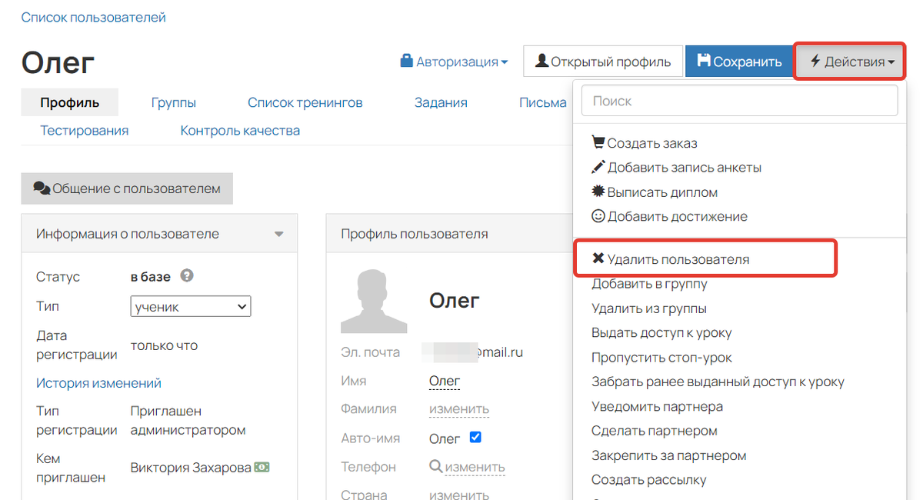Click the shopping cart icon next to Создать заказ
Screen dimensions: 923x500
click(x=598, y=142)
